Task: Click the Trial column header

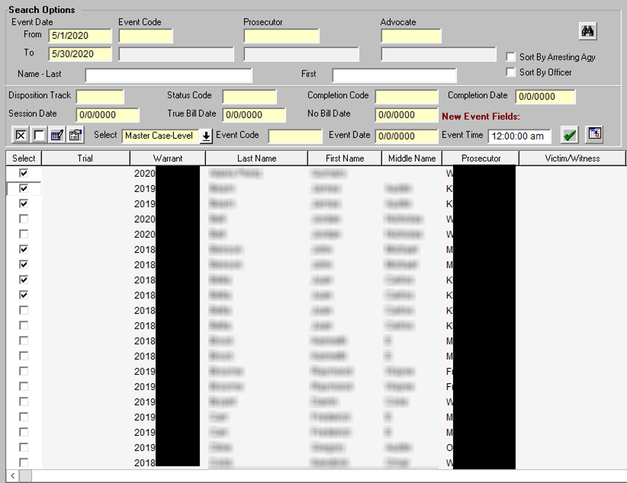Action: 86,158
